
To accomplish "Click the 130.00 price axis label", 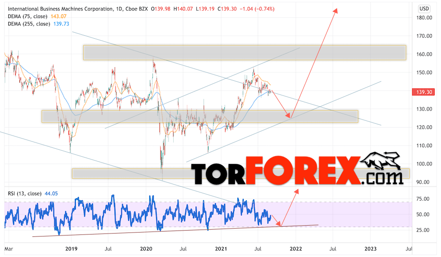I will click(424, 109).
